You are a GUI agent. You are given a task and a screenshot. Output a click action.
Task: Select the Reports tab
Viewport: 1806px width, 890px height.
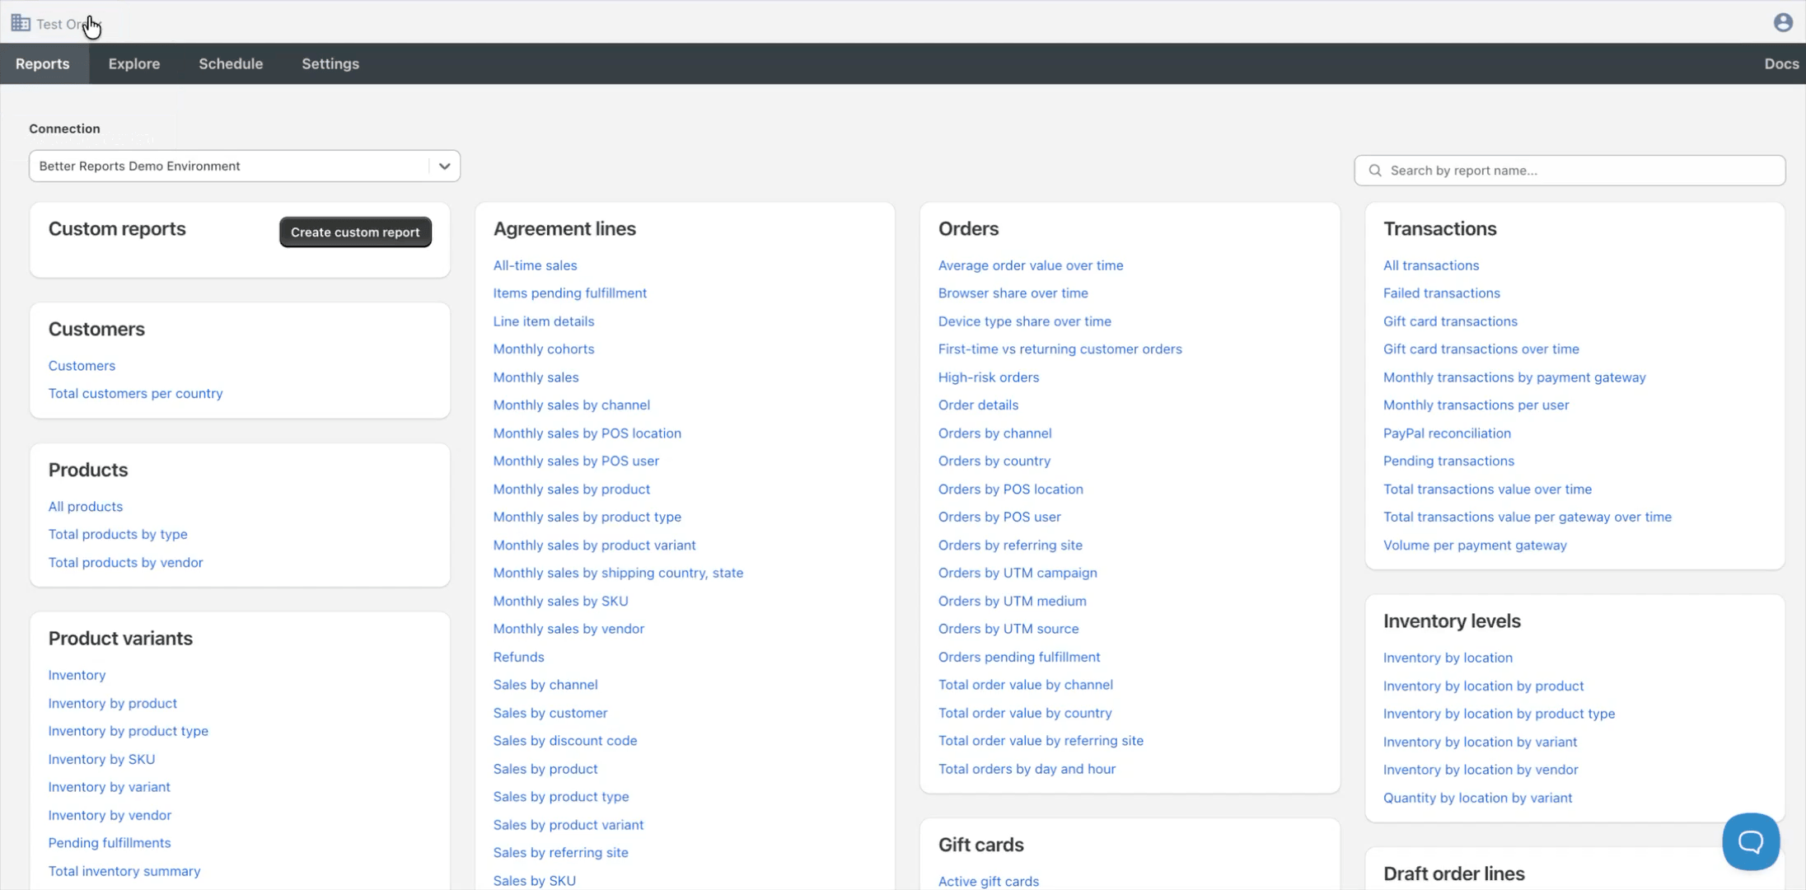(43, 63)
